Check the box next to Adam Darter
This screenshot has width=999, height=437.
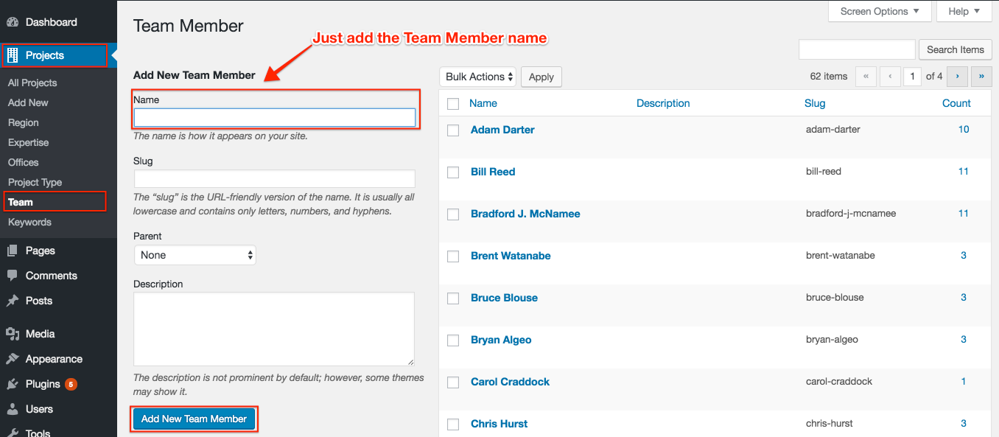454,130
